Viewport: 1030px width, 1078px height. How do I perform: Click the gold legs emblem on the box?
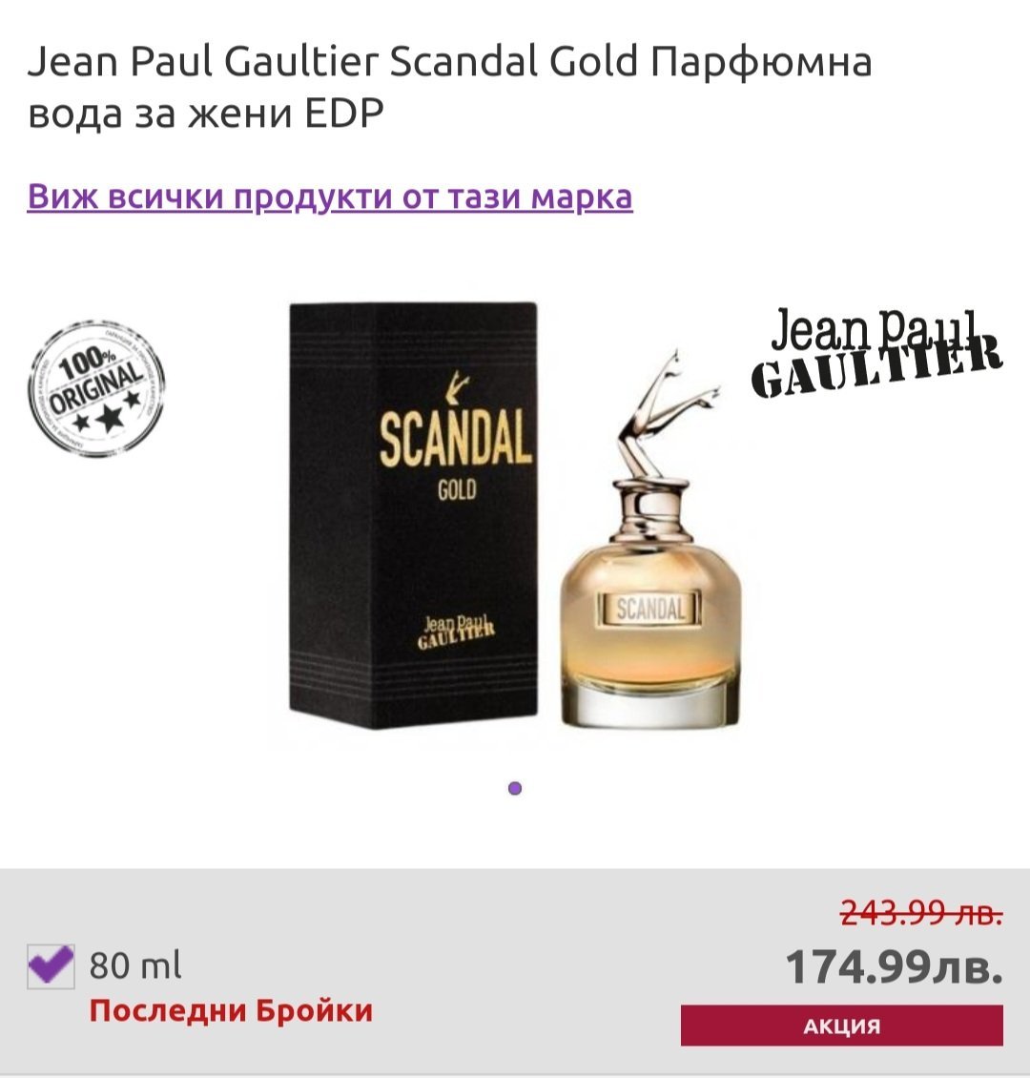[456, 387]
